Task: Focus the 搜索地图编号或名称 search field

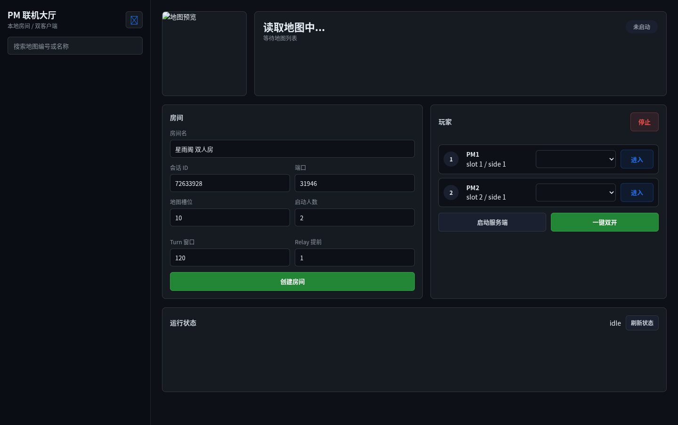Action: coord(75,46)
